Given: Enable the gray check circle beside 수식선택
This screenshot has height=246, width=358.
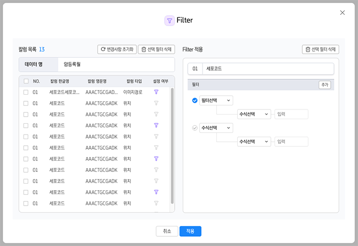Looking at the screenshot, I should pos(194,128).
